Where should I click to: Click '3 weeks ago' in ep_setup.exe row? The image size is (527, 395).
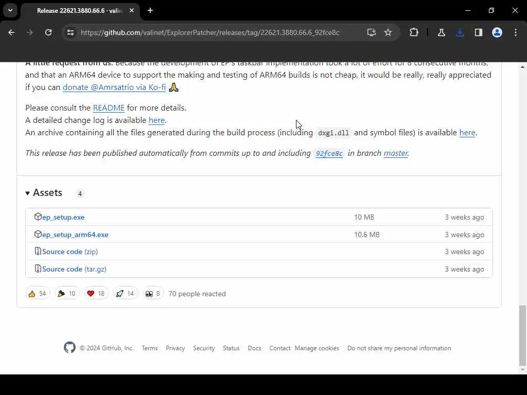pos(465,218)
